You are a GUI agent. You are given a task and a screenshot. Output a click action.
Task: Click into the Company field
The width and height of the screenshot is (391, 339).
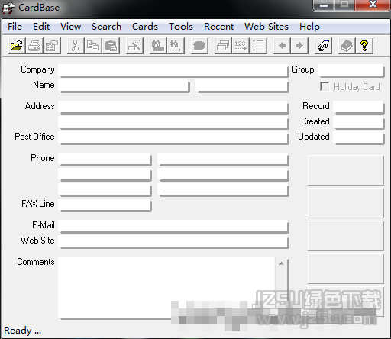tap(173, 70)
